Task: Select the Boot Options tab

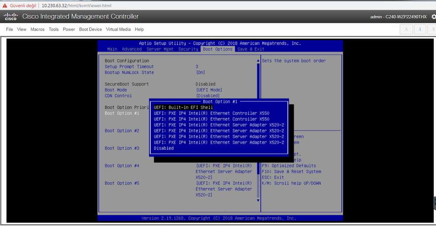Action: pyautogui.click(x=218, y=49)
